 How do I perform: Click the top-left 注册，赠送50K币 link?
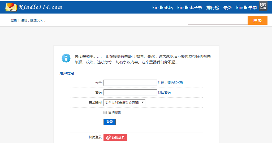point(33,20)
